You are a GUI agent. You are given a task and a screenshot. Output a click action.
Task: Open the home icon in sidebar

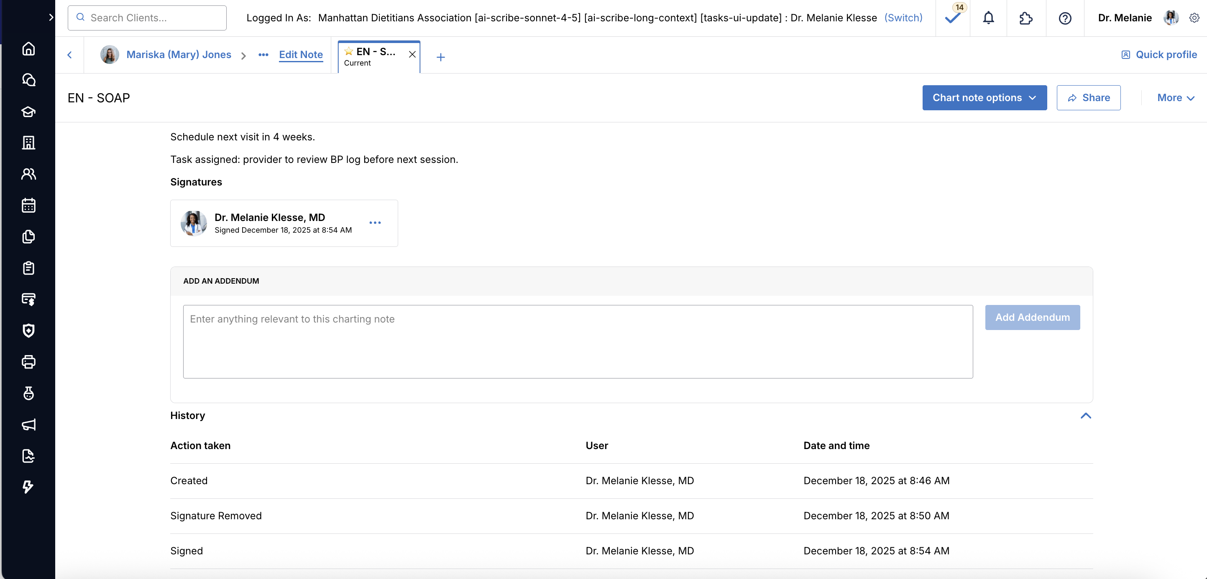(28, 49)
